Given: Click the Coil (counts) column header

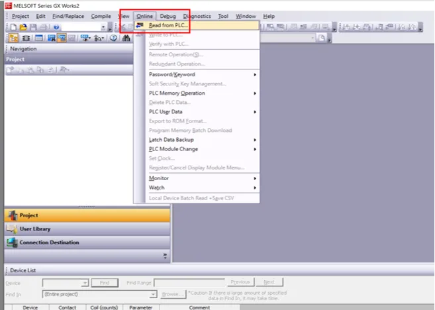Looking at the screenshot, I should point(104,307).
